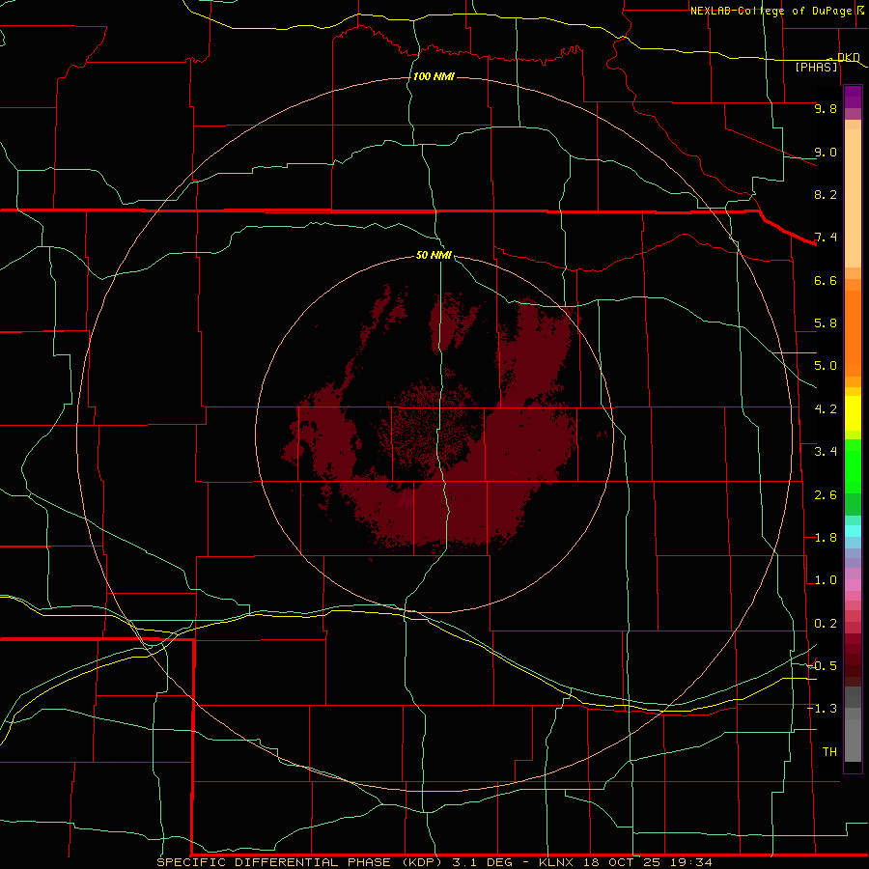Viewport: 869px width, 869px height.
Task: Click the 8.2 value on the scale
Action: (x=826, y=194)
